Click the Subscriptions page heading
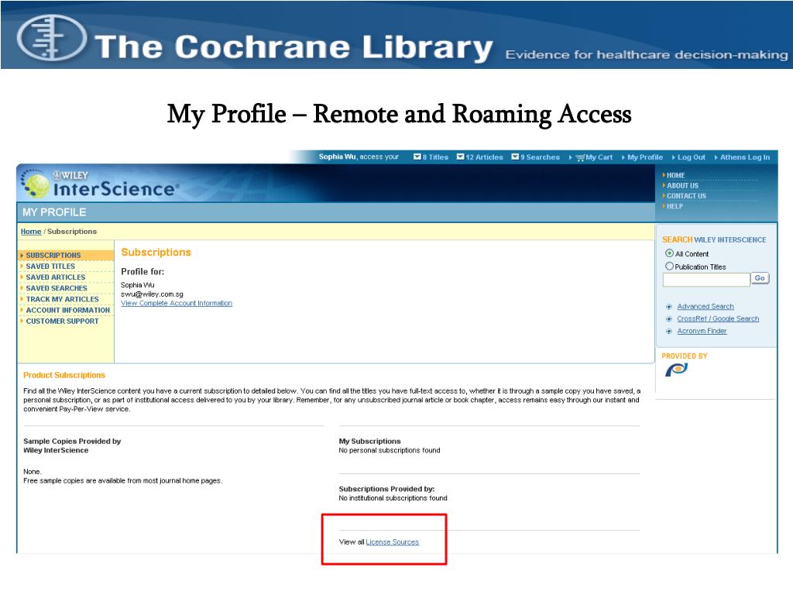793x595 pixels. click(x=156, y=252)
